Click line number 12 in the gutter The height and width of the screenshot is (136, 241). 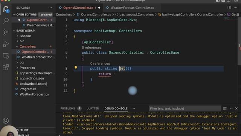pyautogui.click(x=66, y=91)
